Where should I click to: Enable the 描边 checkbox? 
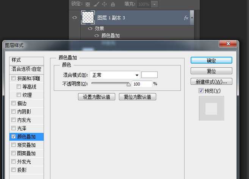coord(14,103)
